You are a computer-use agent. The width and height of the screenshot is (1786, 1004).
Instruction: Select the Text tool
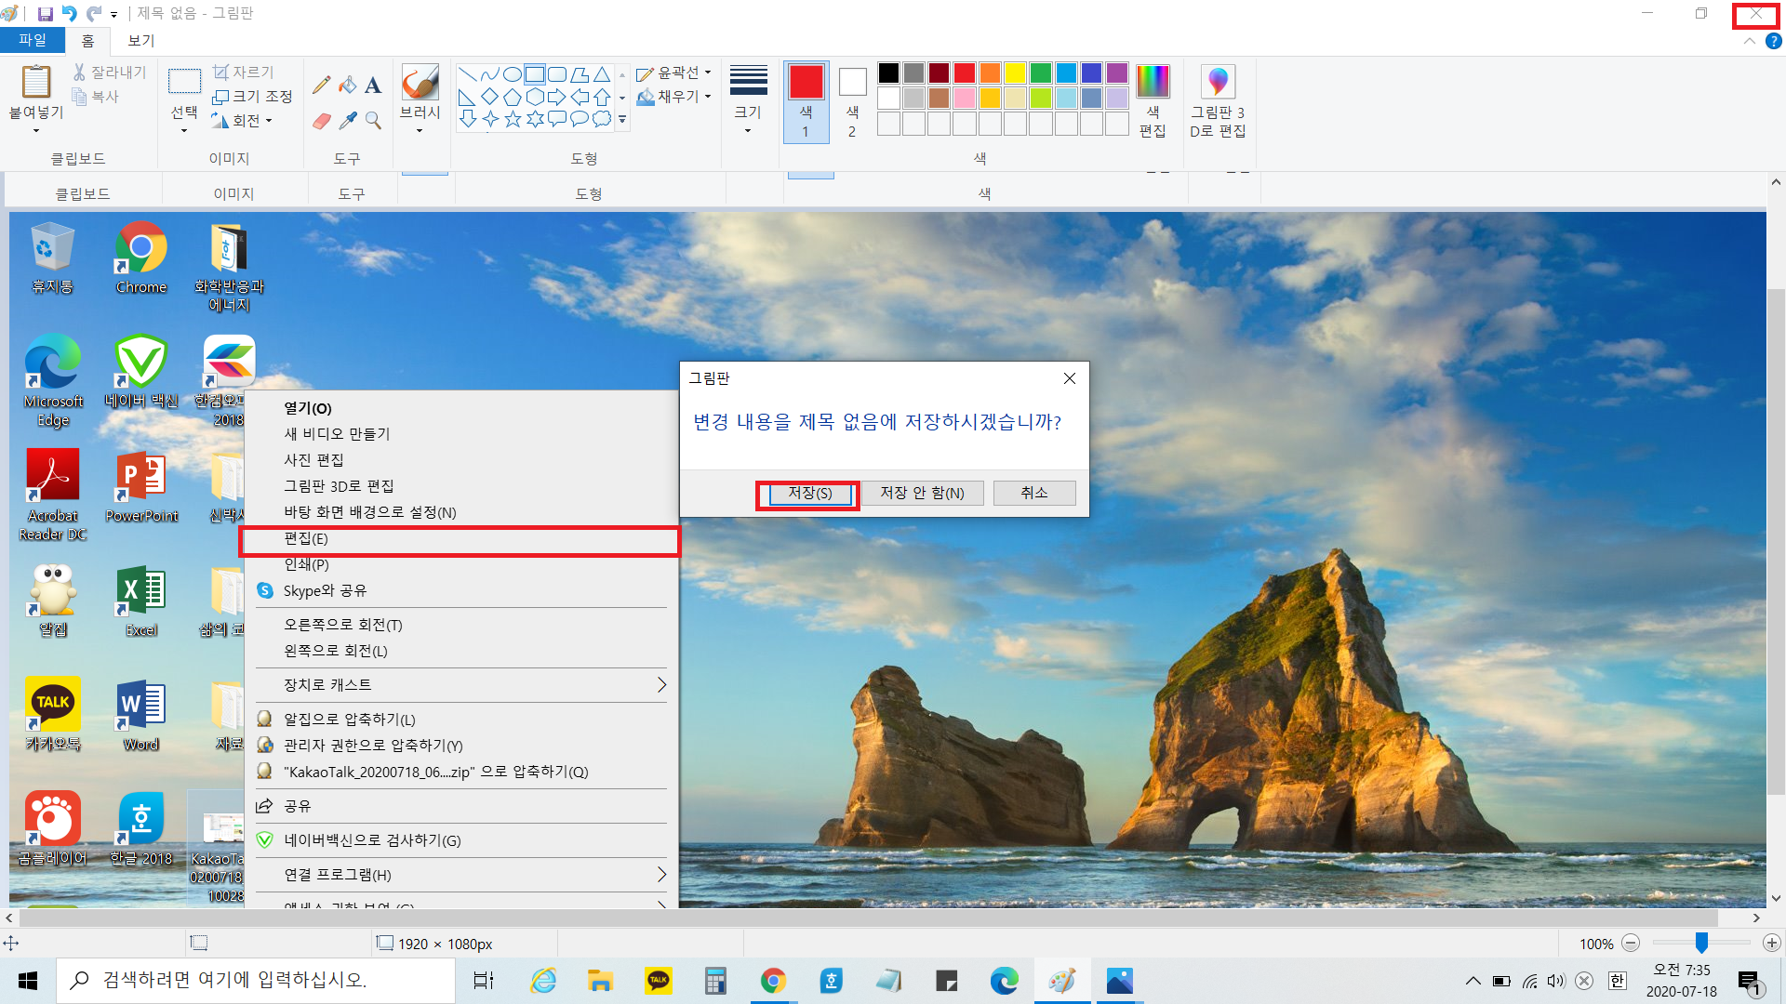373,86
